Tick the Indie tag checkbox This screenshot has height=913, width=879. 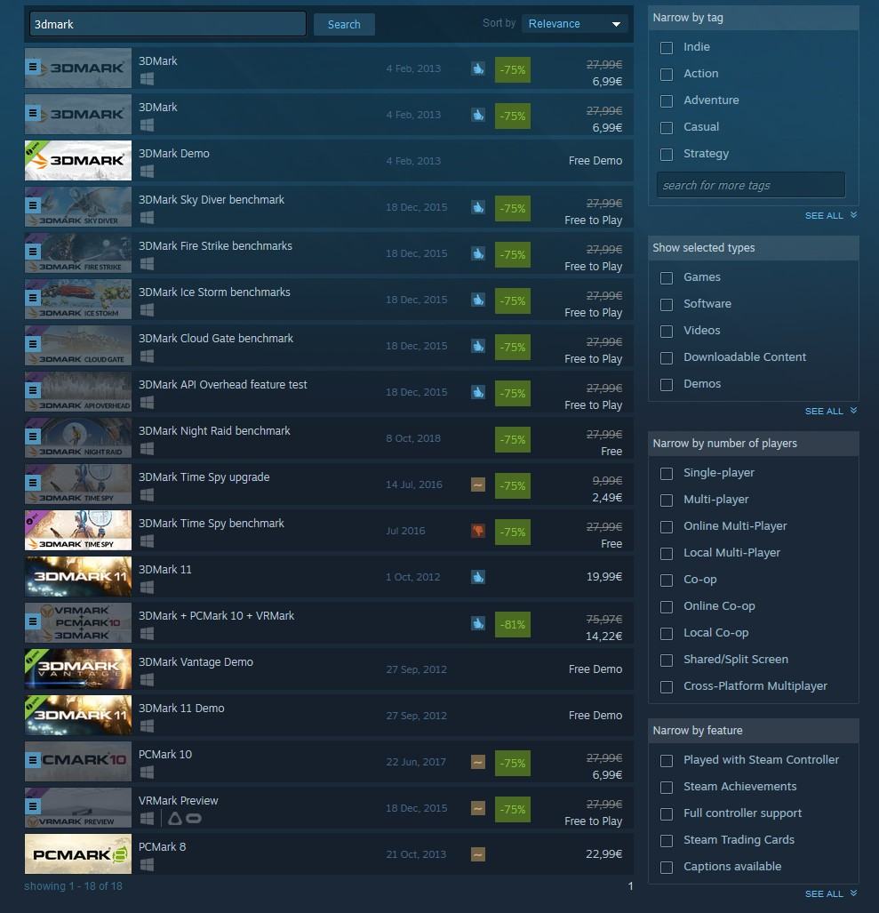(667, 48)
